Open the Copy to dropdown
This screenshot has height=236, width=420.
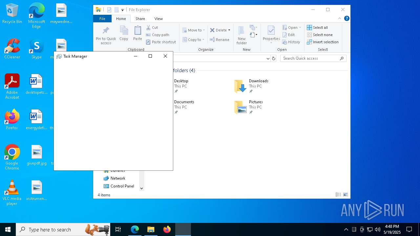[194, 40]
